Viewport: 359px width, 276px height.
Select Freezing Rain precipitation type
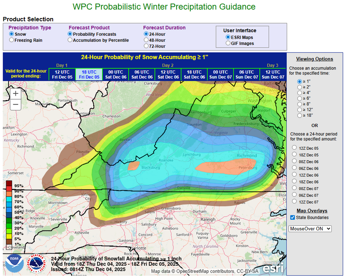click(12, 40)
